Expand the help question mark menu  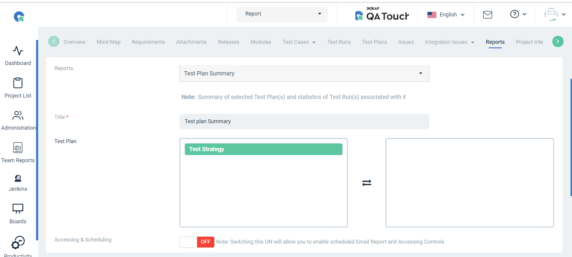click(x=518, y=14)
